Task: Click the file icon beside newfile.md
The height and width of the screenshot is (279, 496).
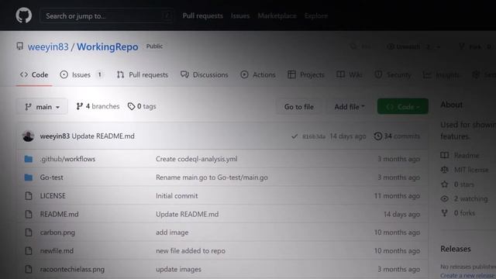Action: pyautogui.click(x=29, y=251)
